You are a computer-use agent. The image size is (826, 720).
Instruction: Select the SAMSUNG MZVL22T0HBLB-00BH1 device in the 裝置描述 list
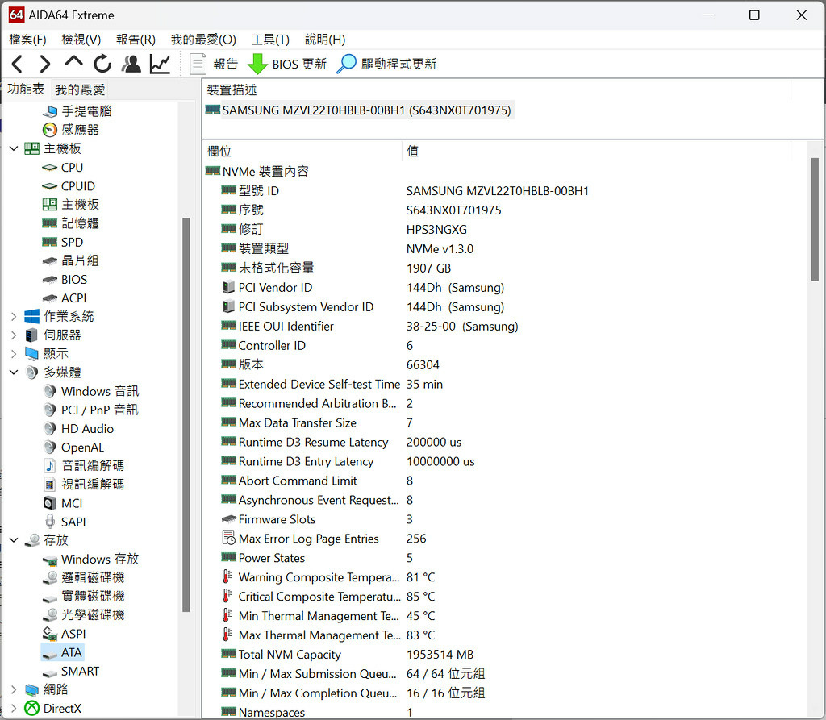pos(358,110)
